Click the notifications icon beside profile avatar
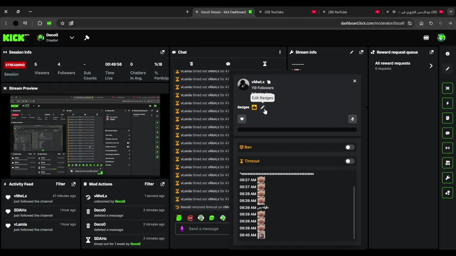The width and height of the screenshot is (456, 256). click(426, 38)
